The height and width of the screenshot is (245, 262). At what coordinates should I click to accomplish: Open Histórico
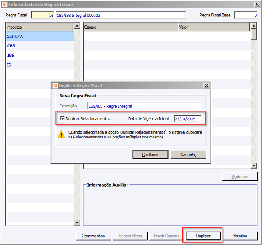[240, 236]
